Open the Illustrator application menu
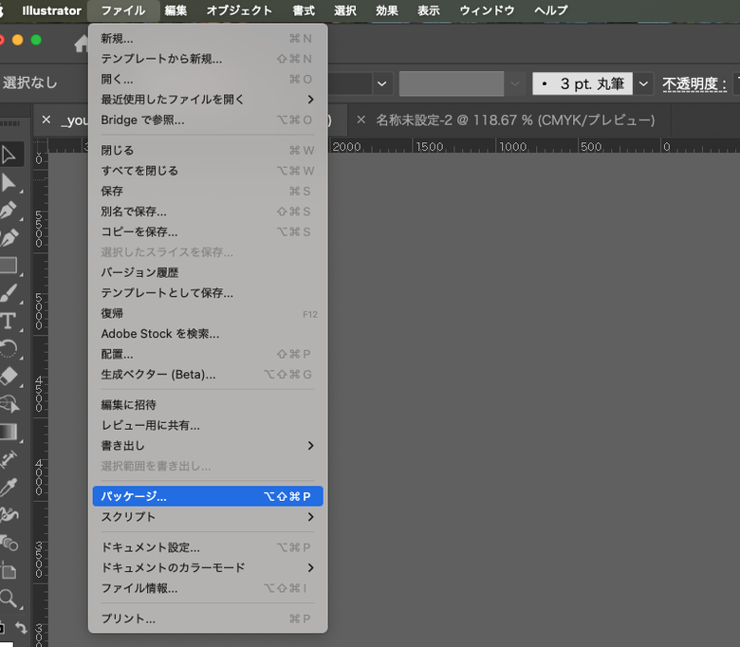Image resolution: width=740 pixels, height=647 pixels. [51, 10]
